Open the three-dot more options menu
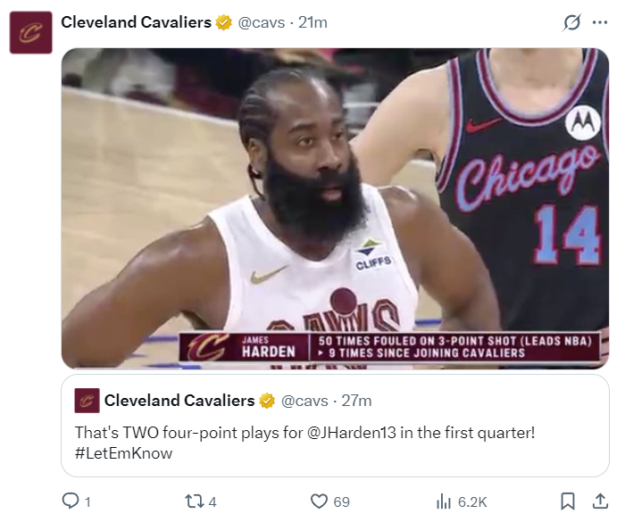 click(x=600, y=22)
